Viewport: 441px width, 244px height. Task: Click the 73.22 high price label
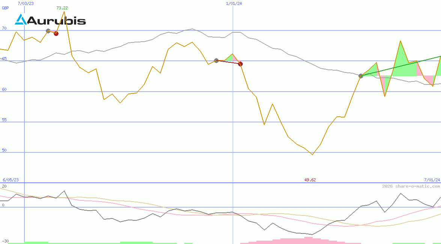point(62,8)
